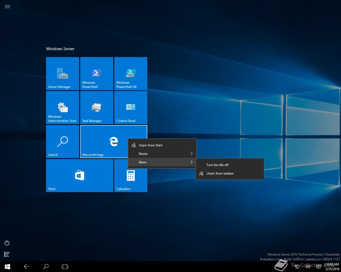The width and height of the screenshot is (341, 272).
Task: Select the More menu entry
Action: click(x=162, y=162)
